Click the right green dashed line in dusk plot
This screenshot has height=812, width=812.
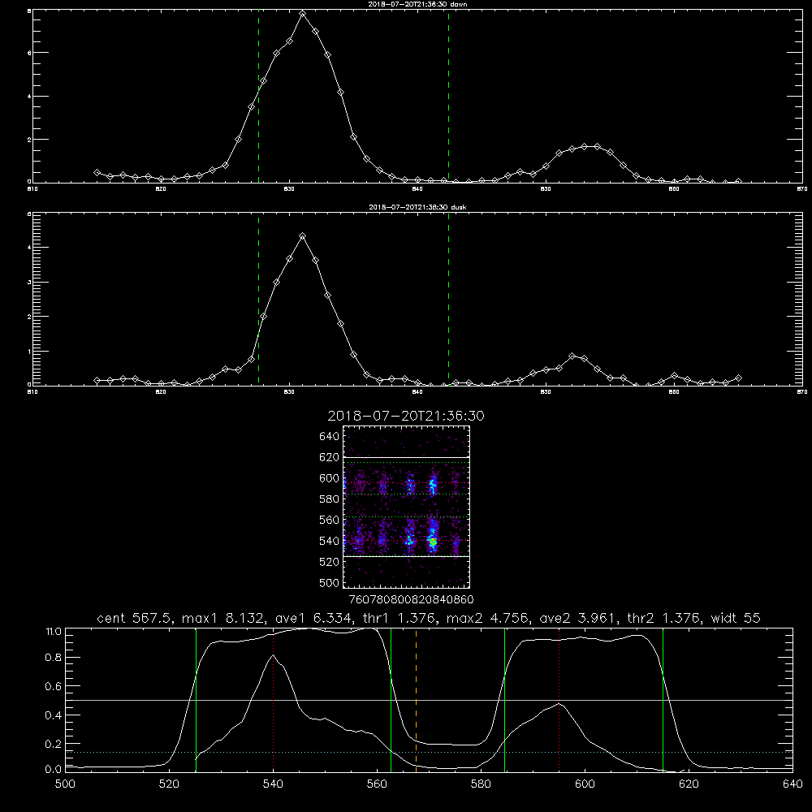(x=448, y=300)
